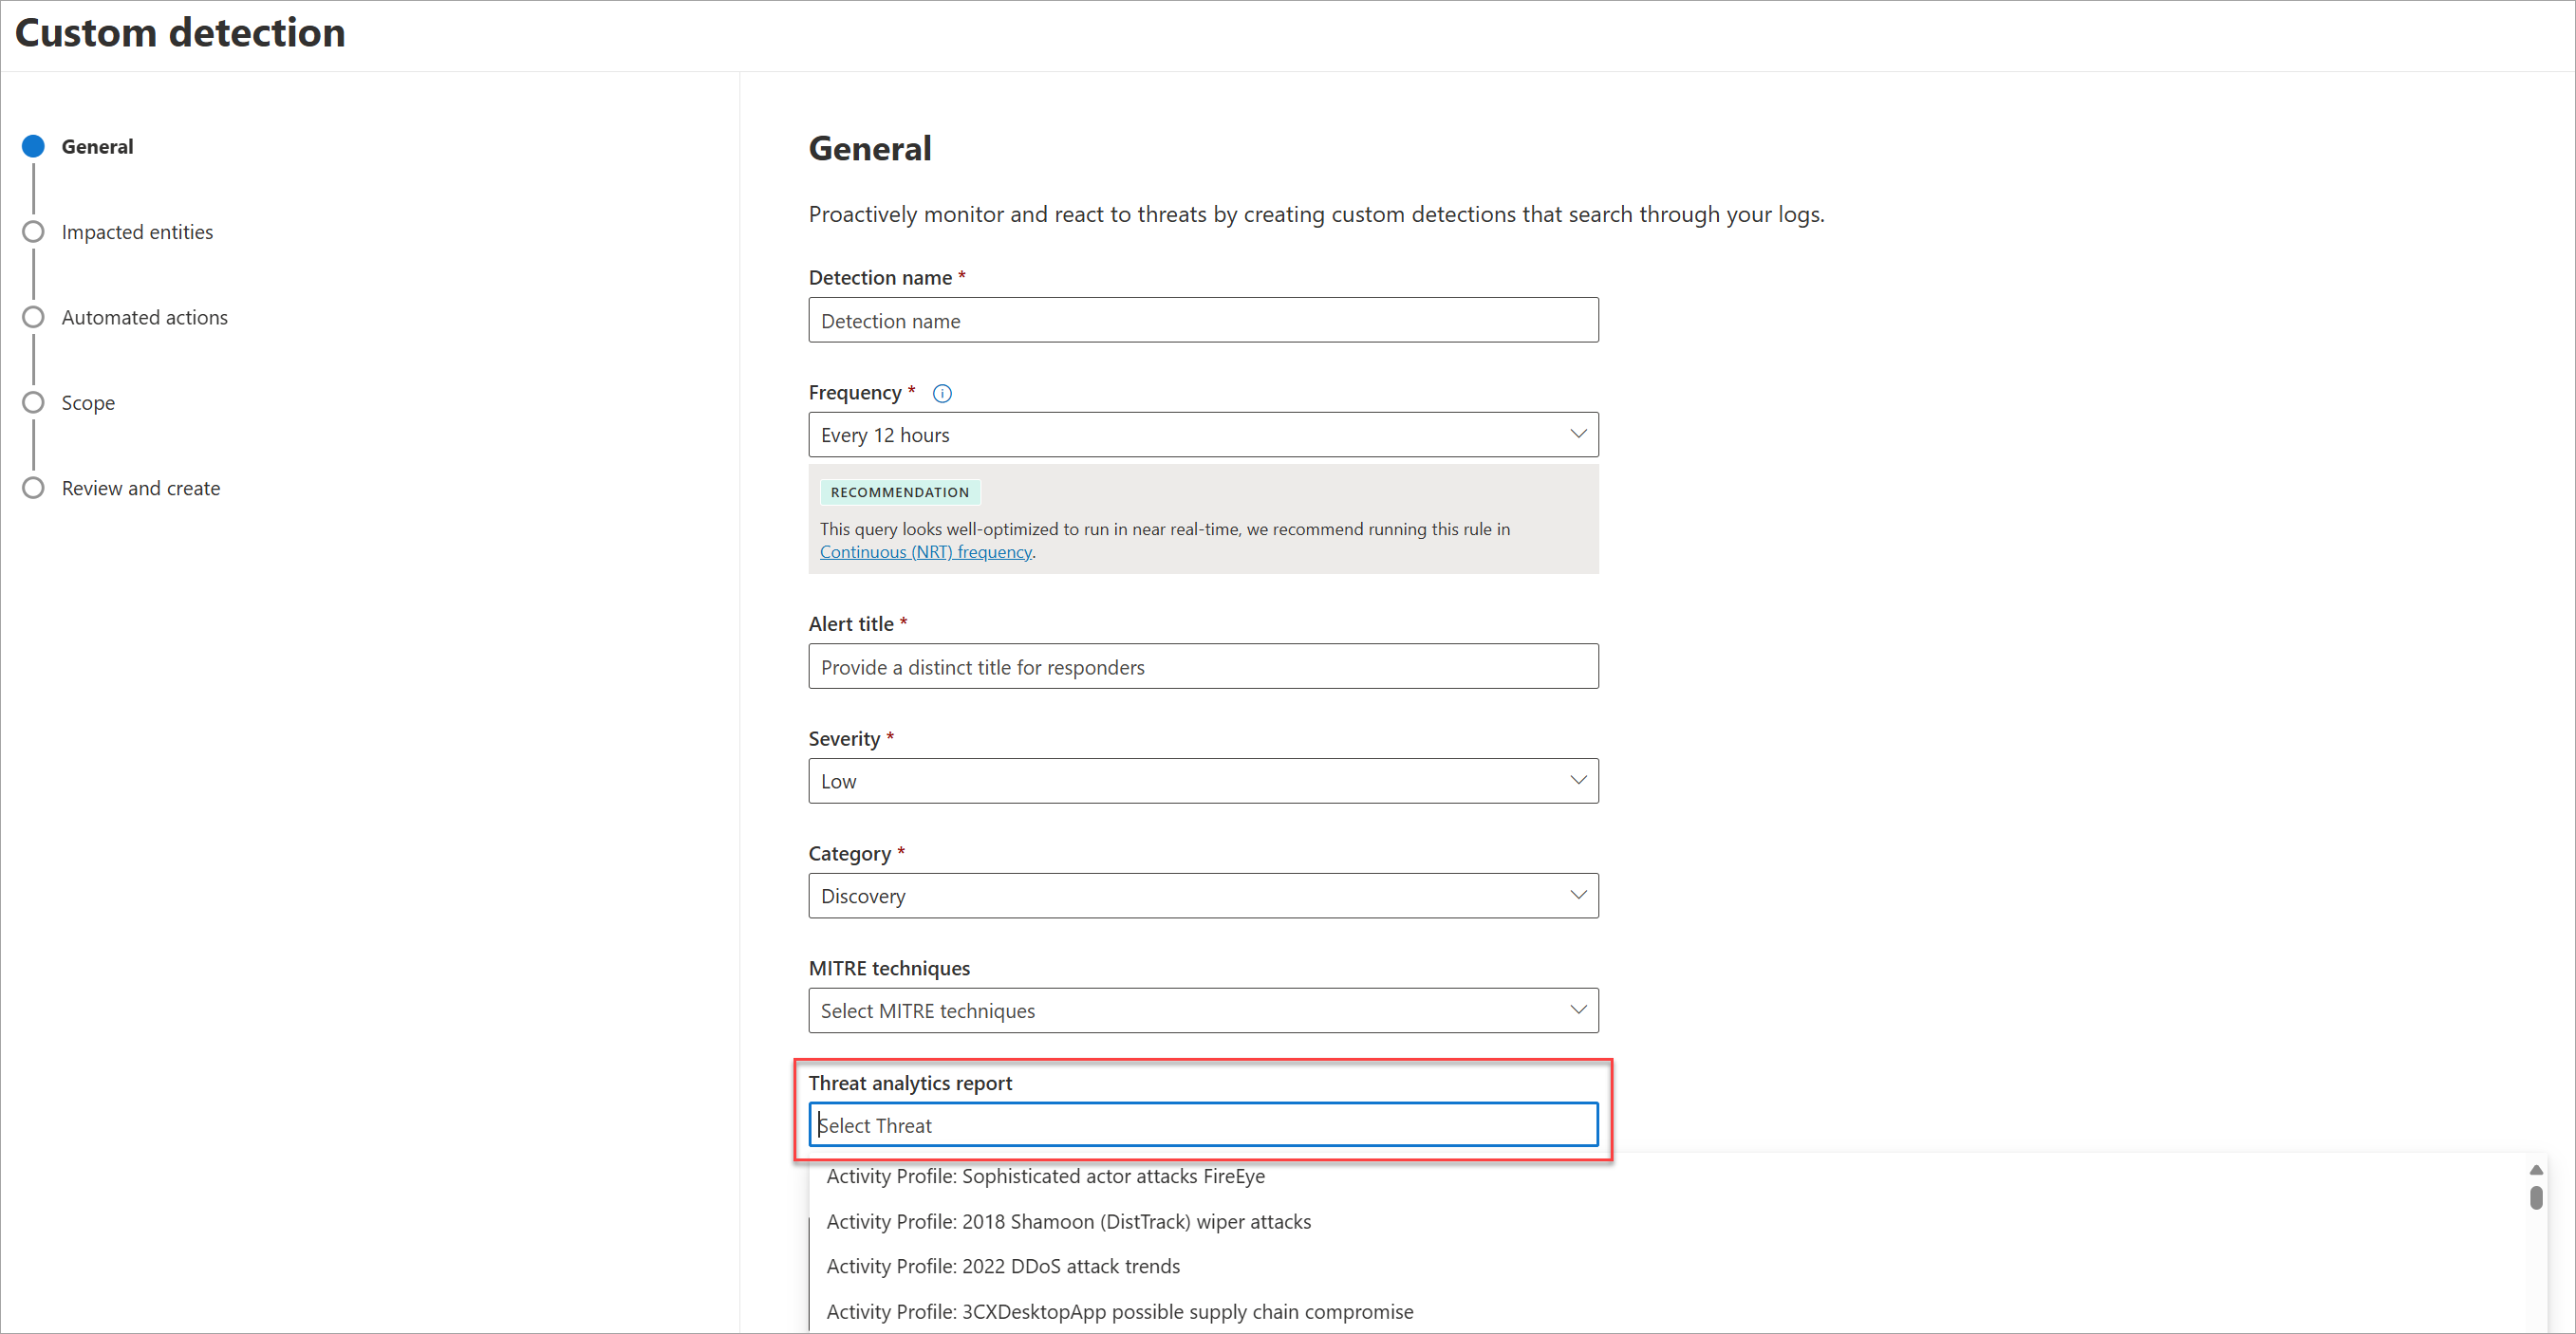Open the Severity dropdown showing Low
The image size is (2576, 1334).
1203,782
